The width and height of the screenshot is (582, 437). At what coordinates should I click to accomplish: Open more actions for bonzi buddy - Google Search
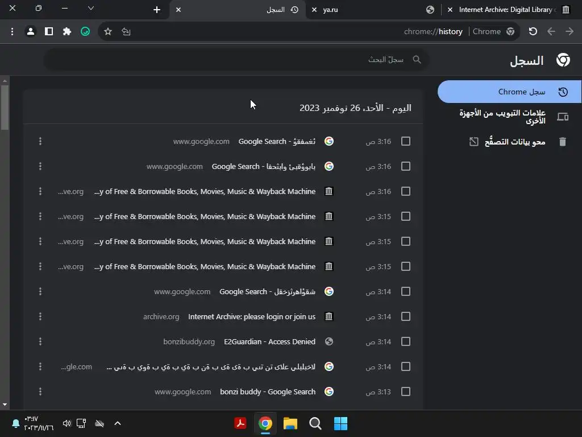[40, 391]
